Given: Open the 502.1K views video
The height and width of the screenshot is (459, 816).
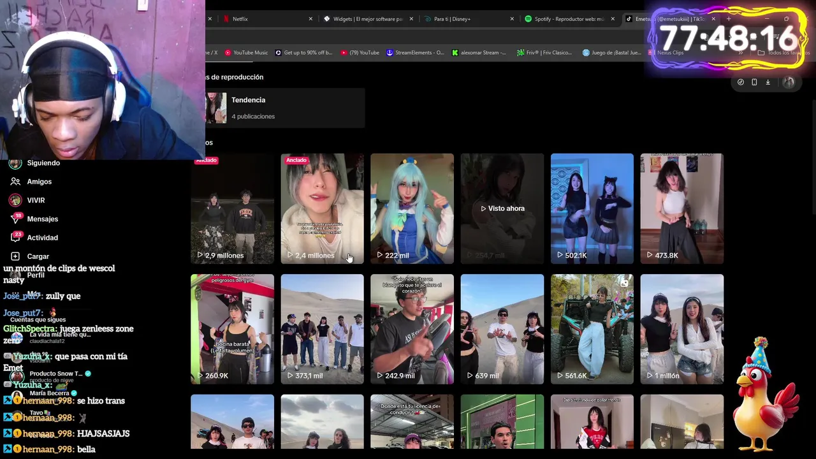Looking at the screenshot, I should pyautogui.click(x=592, y=208).
